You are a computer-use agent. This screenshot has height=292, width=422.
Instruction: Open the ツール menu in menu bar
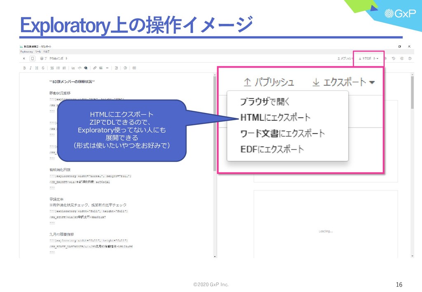pyautogui.click(x=38, y=51)
